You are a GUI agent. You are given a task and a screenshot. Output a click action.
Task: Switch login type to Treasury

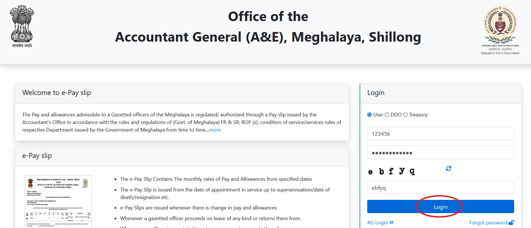[405, 115]
